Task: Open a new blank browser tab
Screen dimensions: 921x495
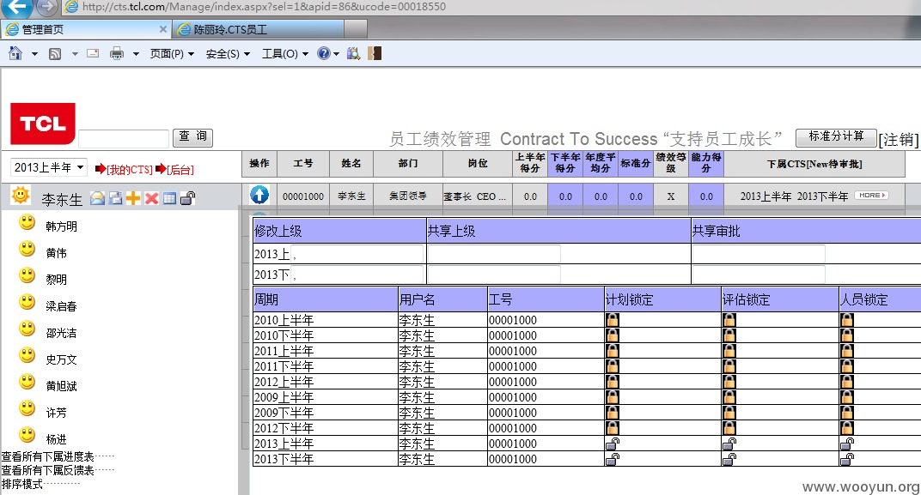Action: (356, 29)
